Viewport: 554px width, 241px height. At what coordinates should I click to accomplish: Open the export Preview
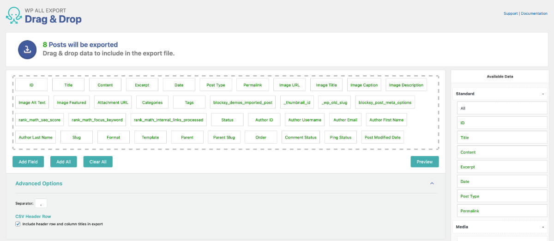[x=425, y=162]
